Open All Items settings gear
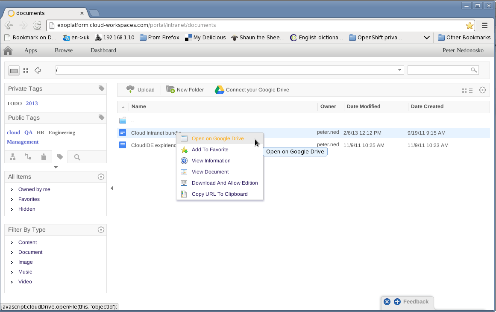 [x=101, y=177]
